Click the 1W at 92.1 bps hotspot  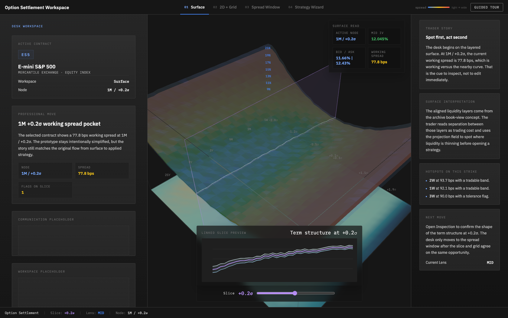coord(459,188)
